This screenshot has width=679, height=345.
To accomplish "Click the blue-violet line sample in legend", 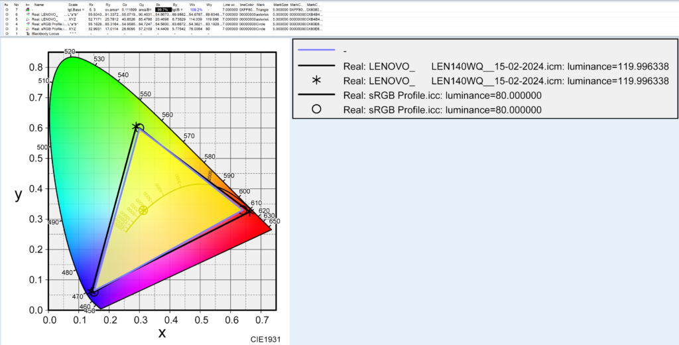I will (x=317, y=50).
